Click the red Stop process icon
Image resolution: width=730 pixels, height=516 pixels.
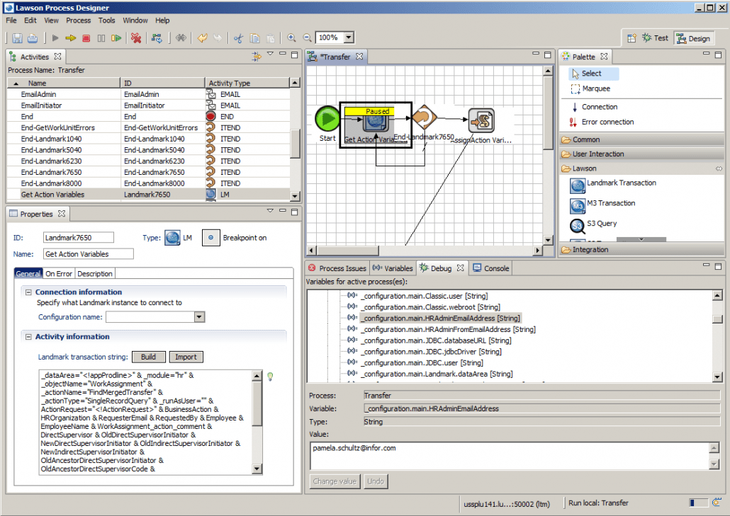tap(86, 38)
